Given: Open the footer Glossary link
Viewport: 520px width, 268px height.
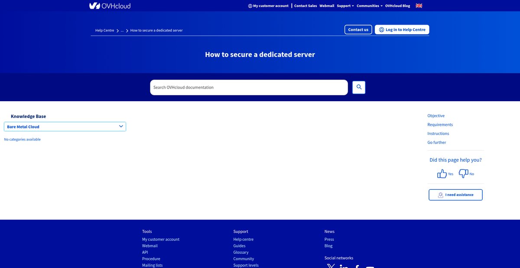Looking at the screenshot, I should (241, 252).
